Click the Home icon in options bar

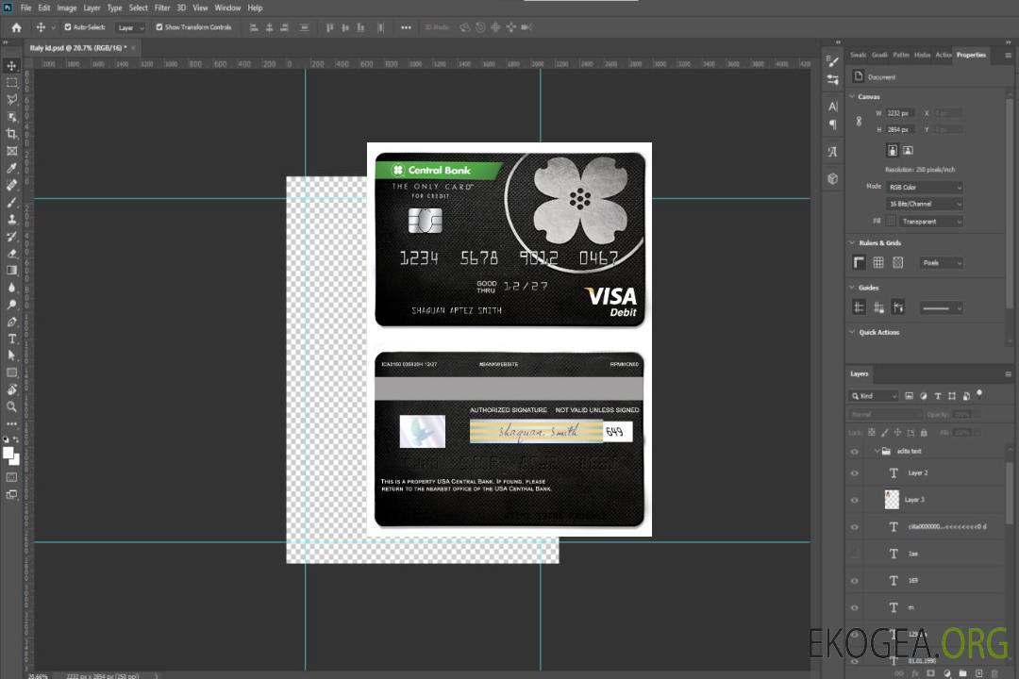(16, 27)
